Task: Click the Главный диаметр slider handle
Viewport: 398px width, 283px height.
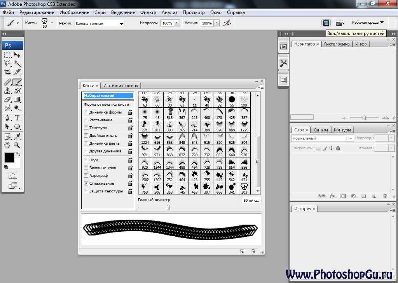Action: click(168, 208)
